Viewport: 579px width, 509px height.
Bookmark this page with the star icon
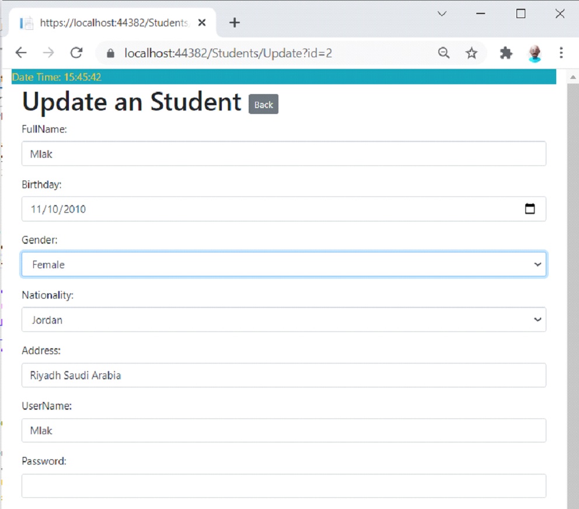[471, 53]
